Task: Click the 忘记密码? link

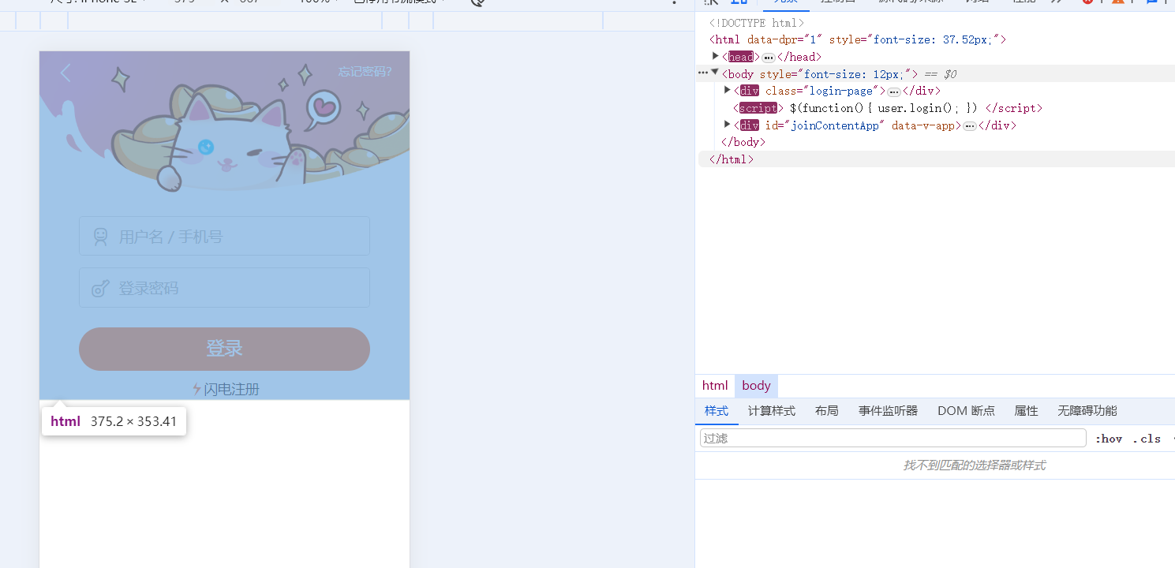Action: click(x=365, y=72)
